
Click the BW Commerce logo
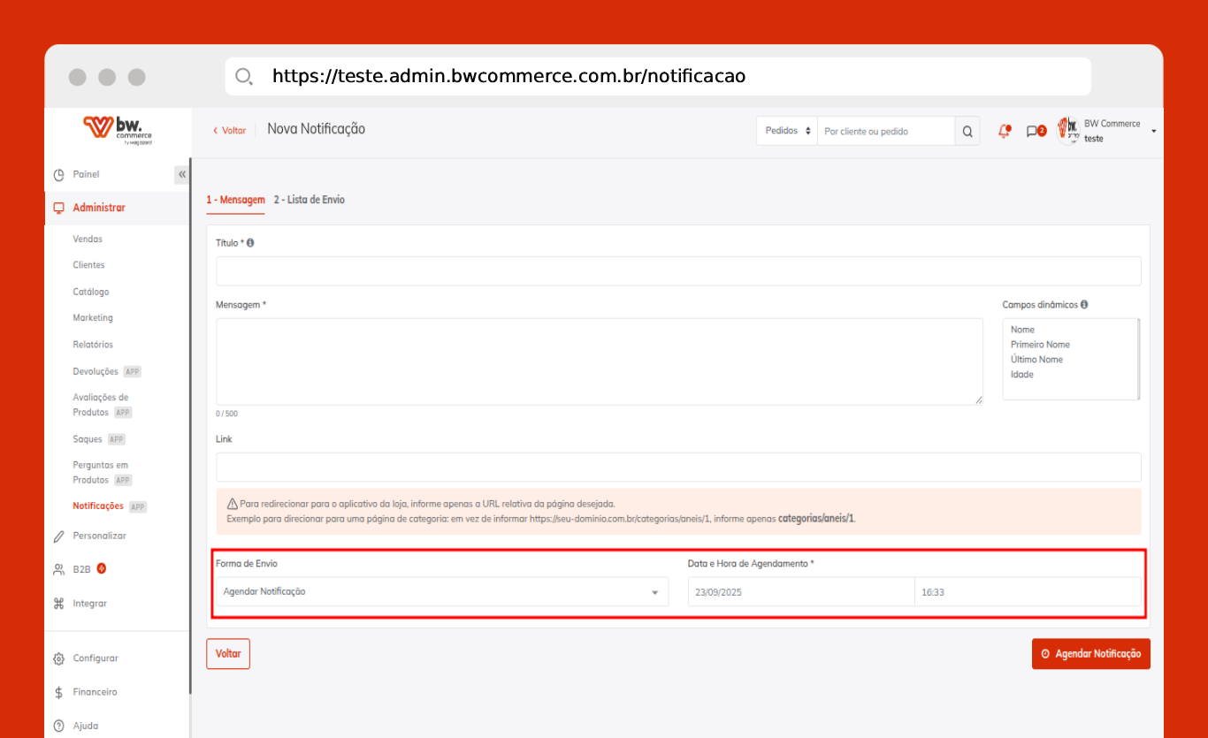point(118,129)
